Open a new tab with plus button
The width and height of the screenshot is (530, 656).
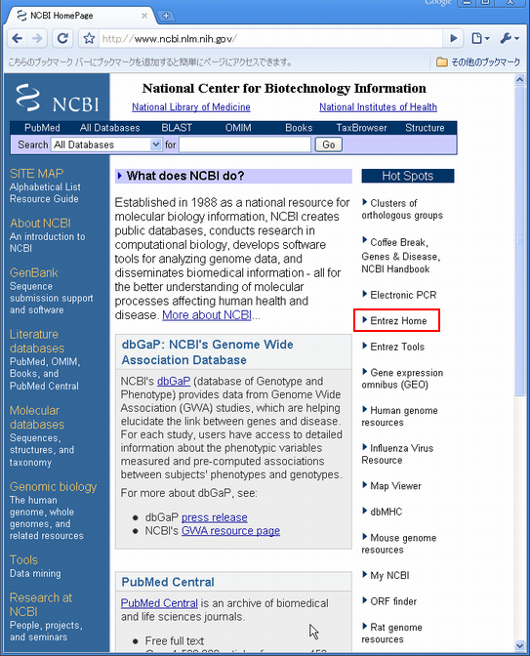click(166, 16)
